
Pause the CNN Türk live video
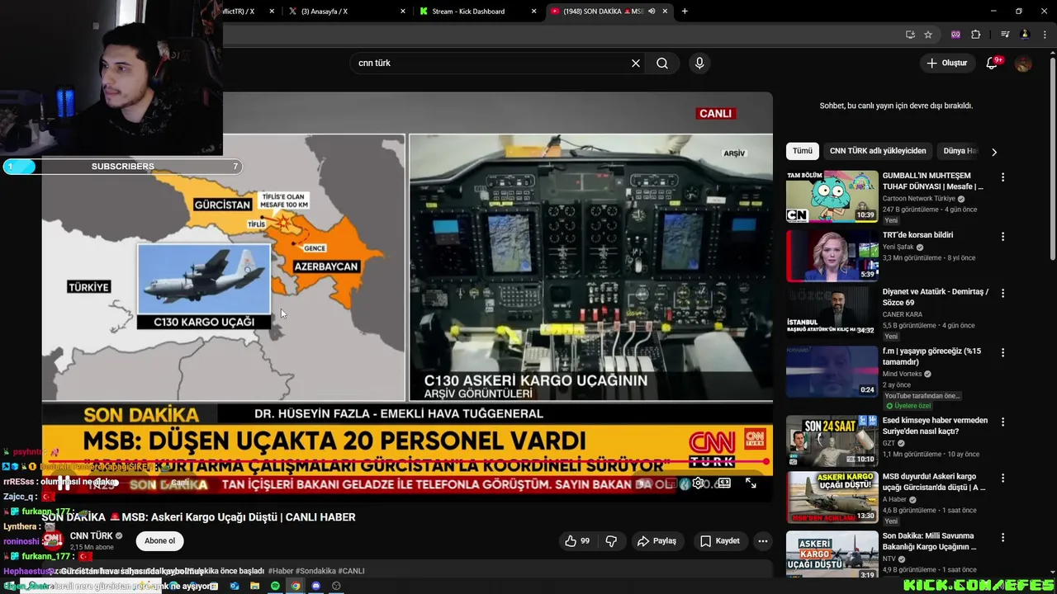(x=64, y=483)
